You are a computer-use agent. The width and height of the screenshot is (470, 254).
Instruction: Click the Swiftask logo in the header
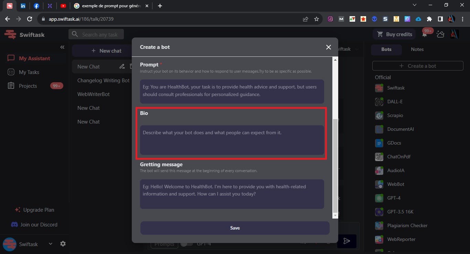(x=24, y=34)
